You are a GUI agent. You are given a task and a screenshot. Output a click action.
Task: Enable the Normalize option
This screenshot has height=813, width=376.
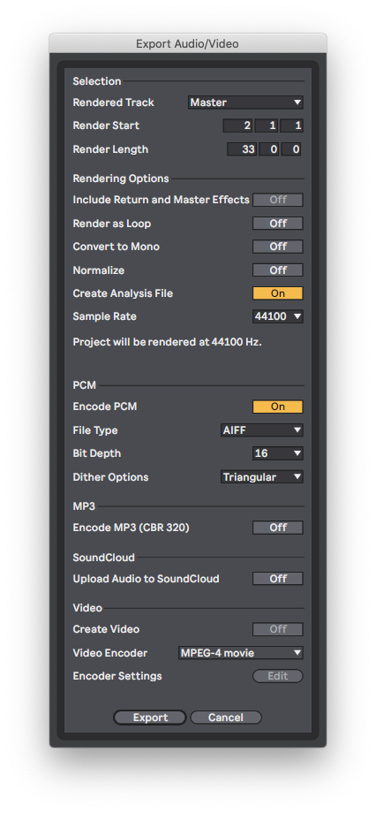pyautogui.click(x=278, y=270)
